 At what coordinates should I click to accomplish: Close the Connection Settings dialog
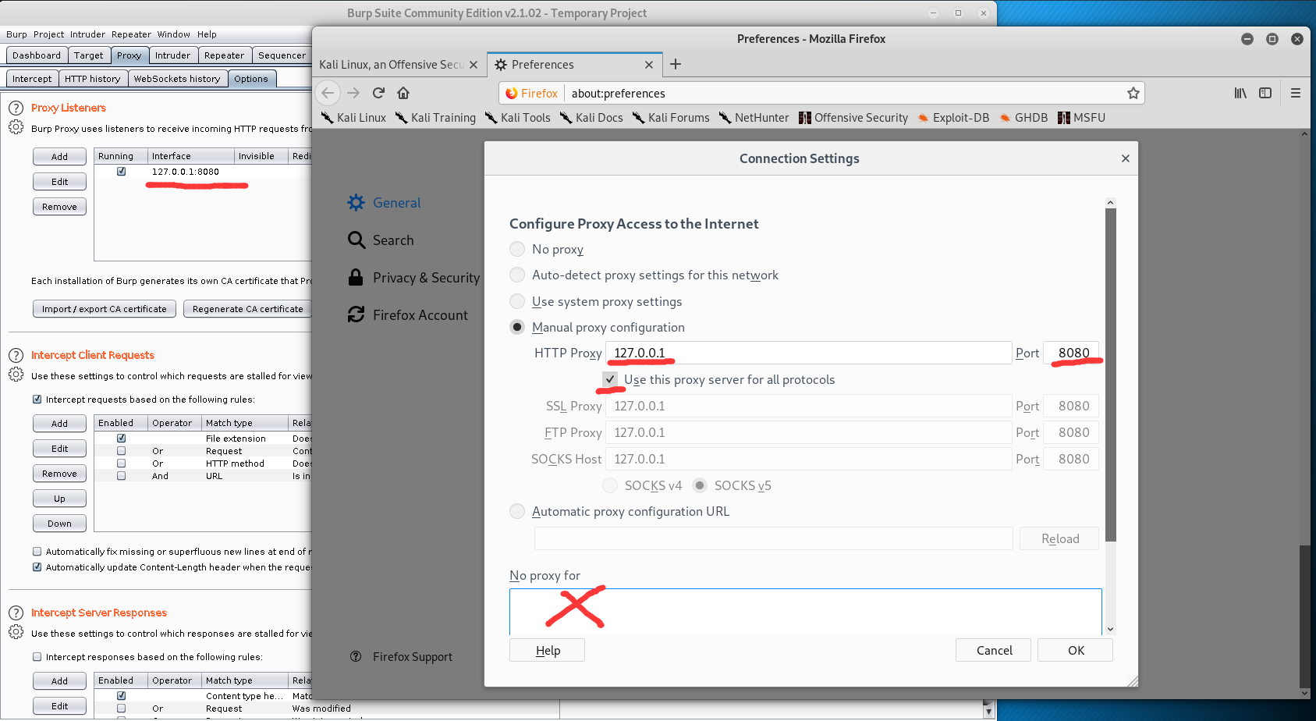click(x=1125, y=158)
